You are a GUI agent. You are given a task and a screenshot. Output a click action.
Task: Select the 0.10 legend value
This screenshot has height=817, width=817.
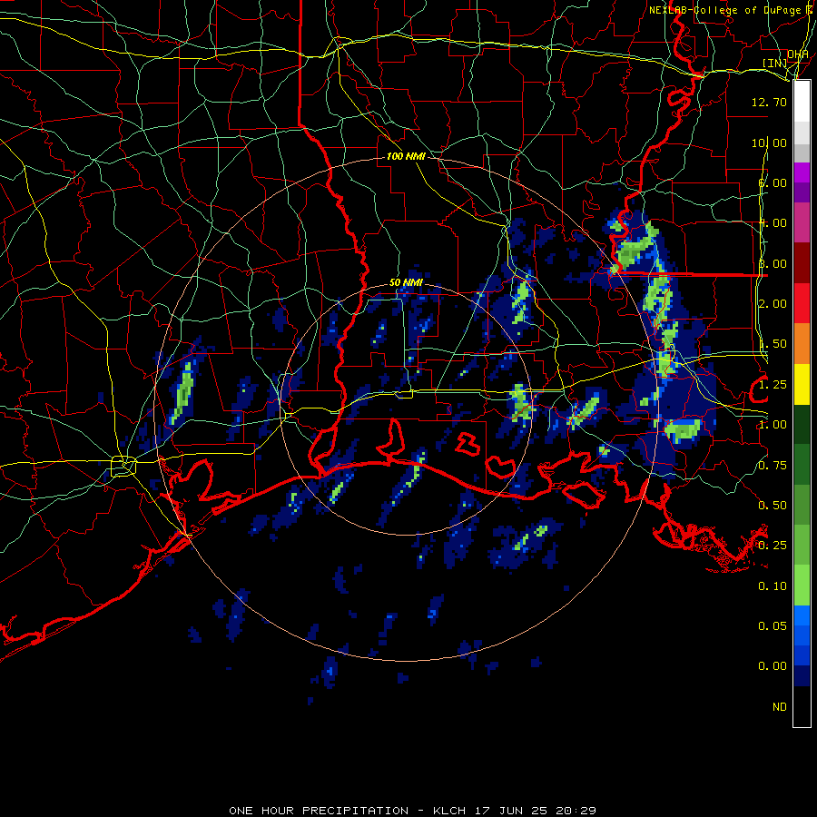point(773,586)
